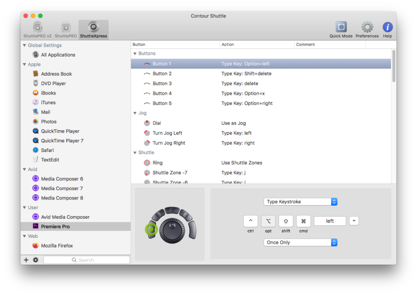Select the iTunes app icon
Screen dimensions: 417x294
[x=36, y=102]
